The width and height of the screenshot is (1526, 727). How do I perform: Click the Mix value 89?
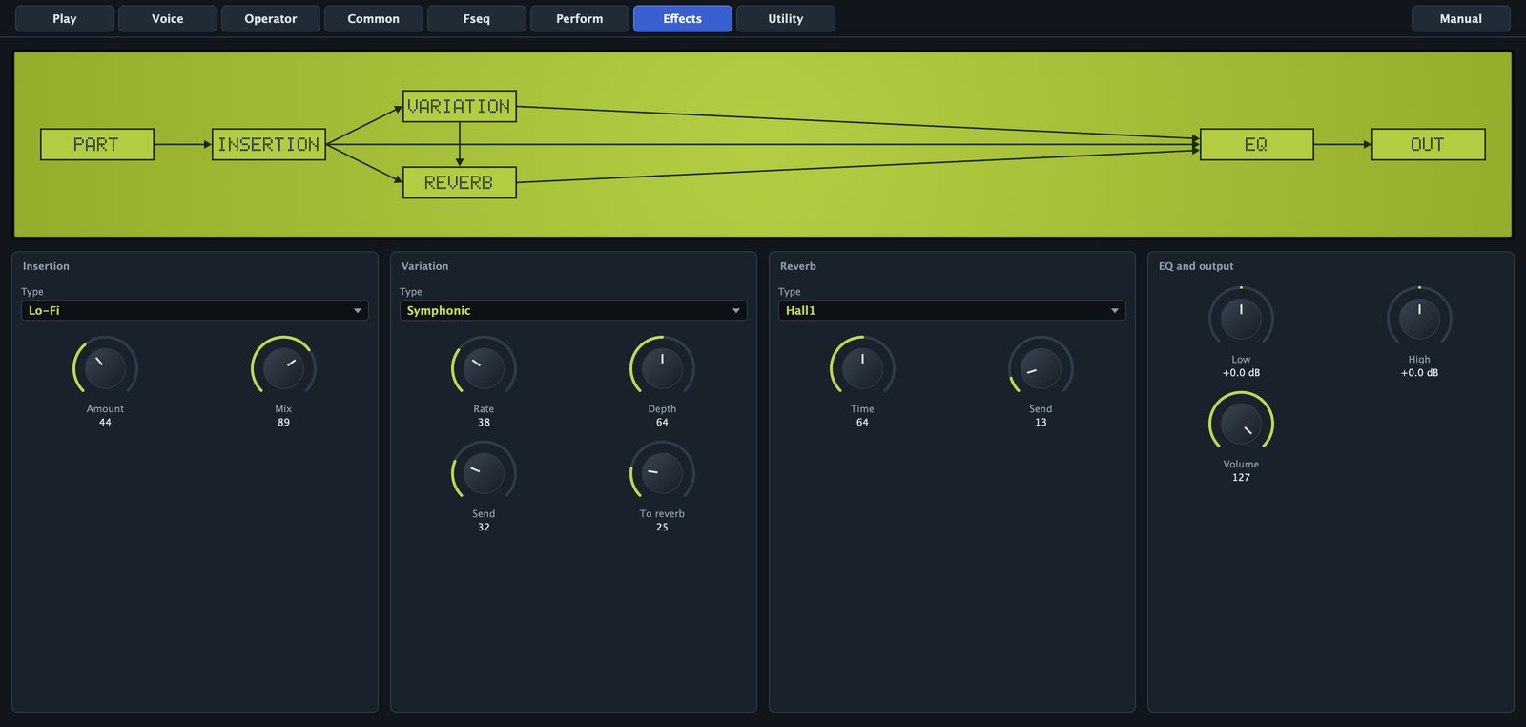click(283, 423)
